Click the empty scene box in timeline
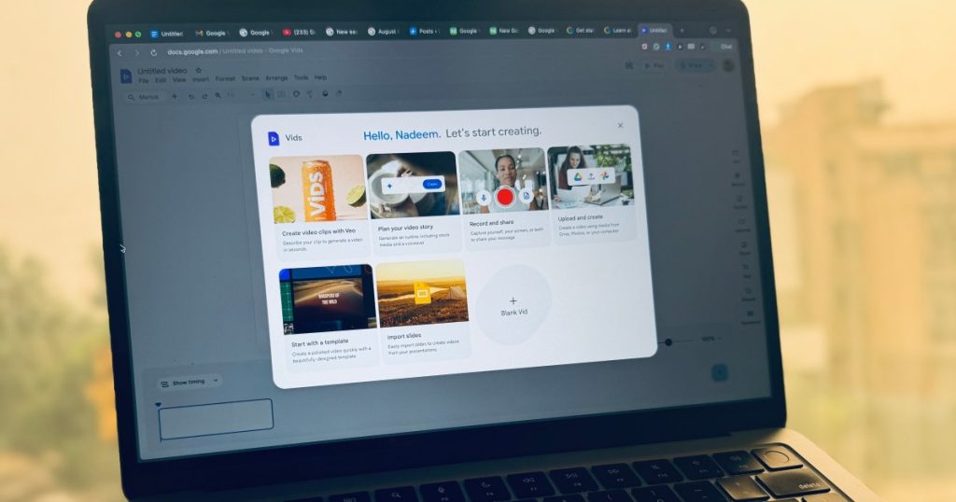 point(216,419)
